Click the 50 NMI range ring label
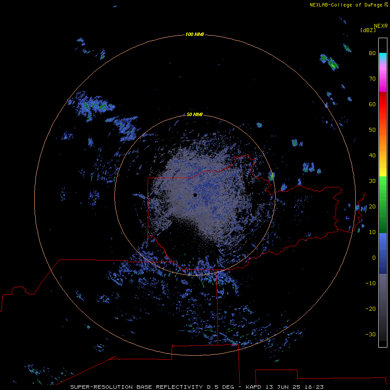This screenshot has width=390, height=390. tap(195, 114)
